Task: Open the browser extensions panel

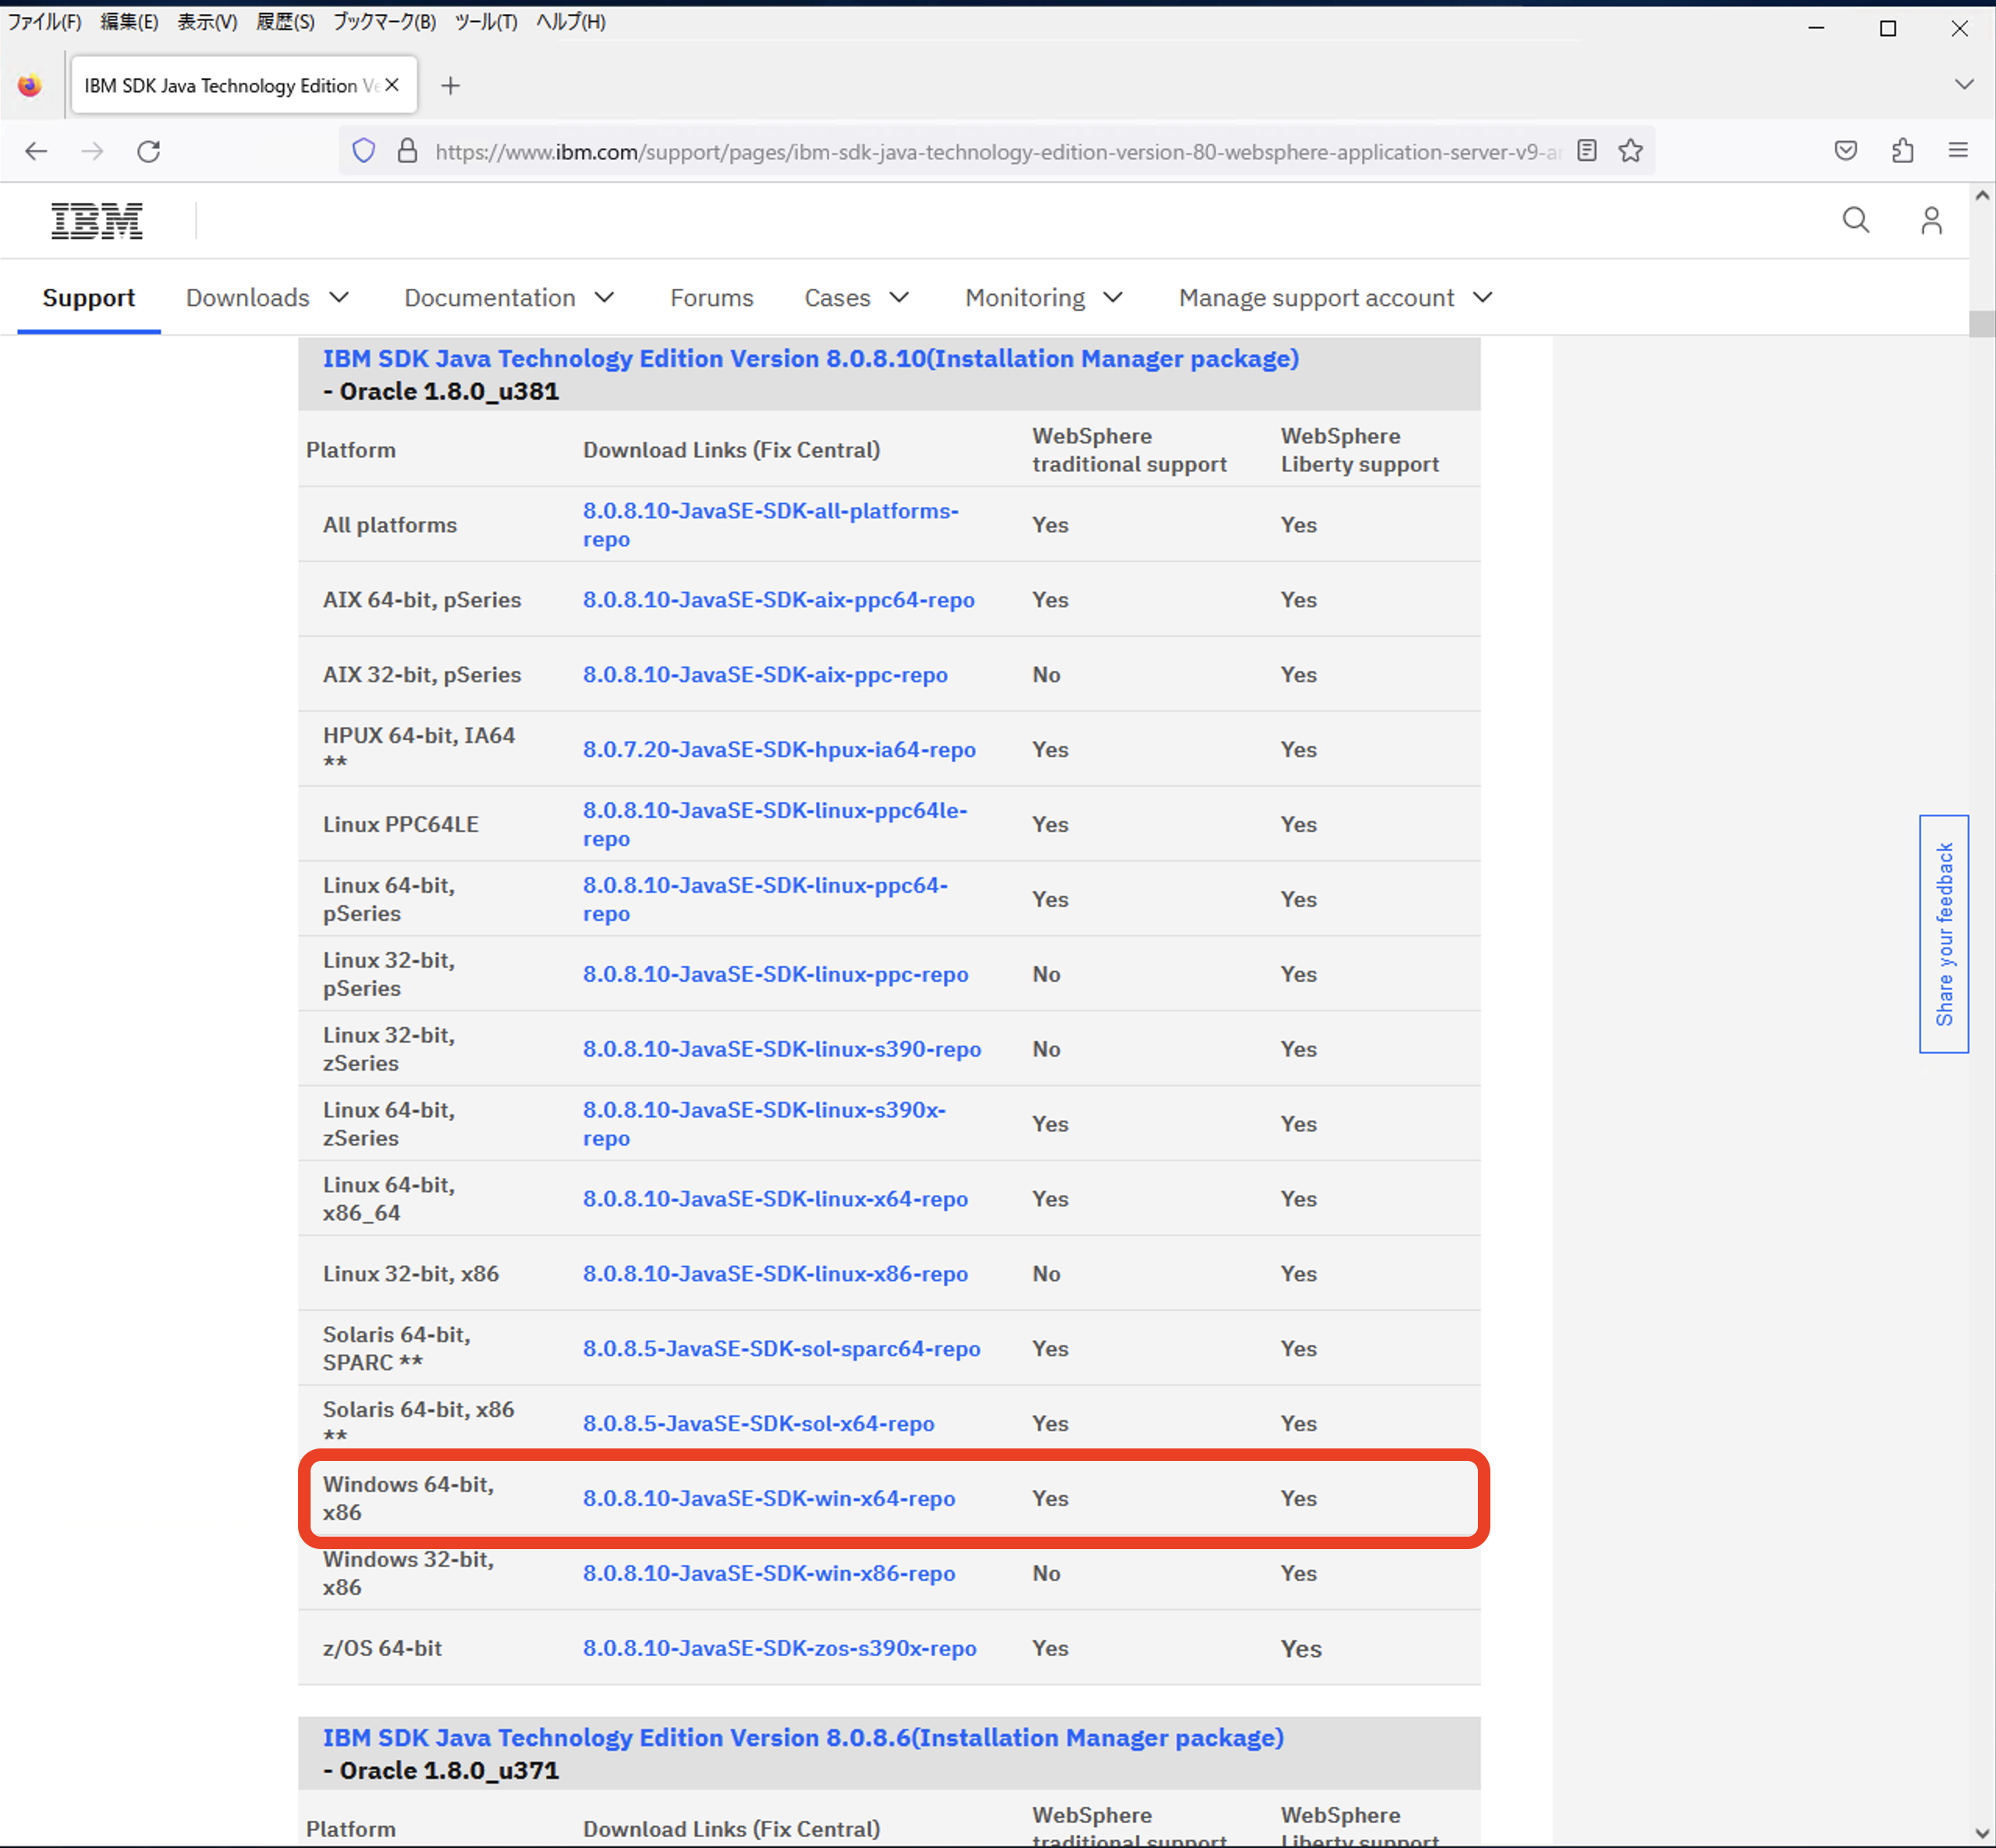Action: (1902, 150)
